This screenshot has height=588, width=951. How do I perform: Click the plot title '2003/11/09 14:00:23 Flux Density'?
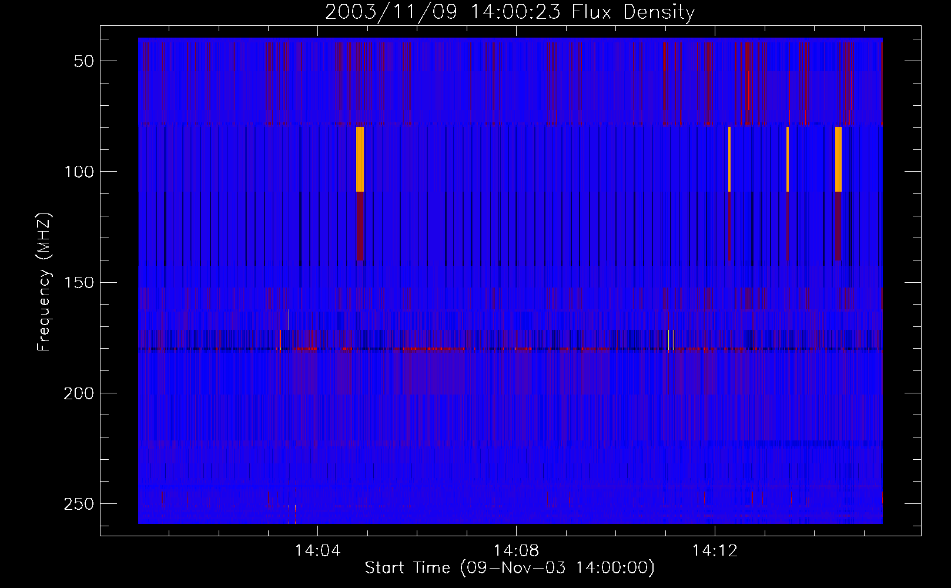[x=510, y=12]
